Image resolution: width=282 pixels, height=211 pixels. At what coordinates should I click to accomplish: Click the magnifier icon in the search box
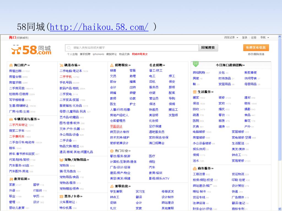click(69, 48)
